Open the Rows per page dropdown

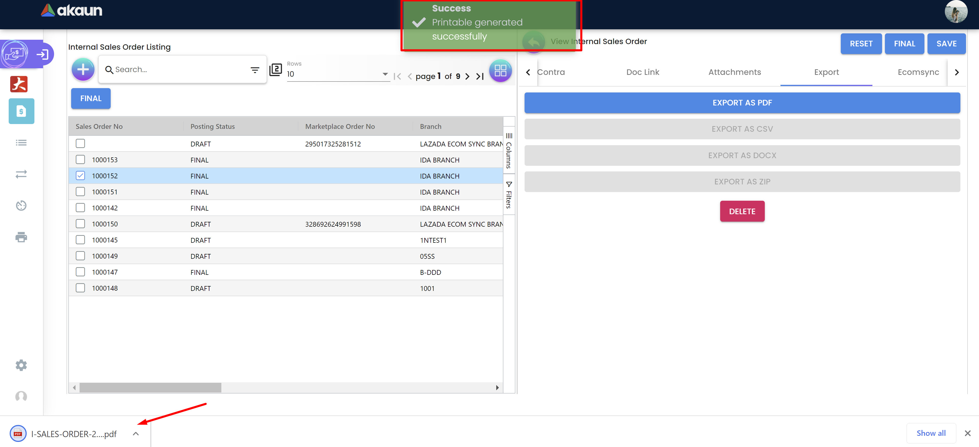(337, 74)
